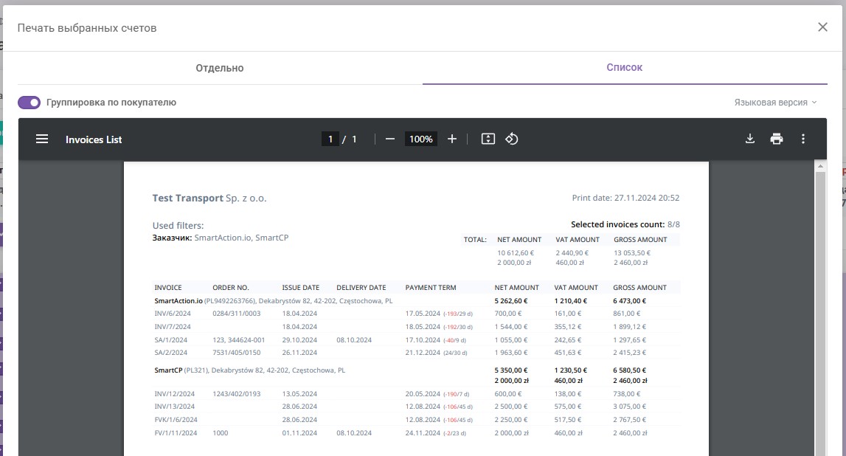The height and width of the screenshot is (456, 846).
Task: Rotate the document counterclockwise
Action: [x=512, y=139]
